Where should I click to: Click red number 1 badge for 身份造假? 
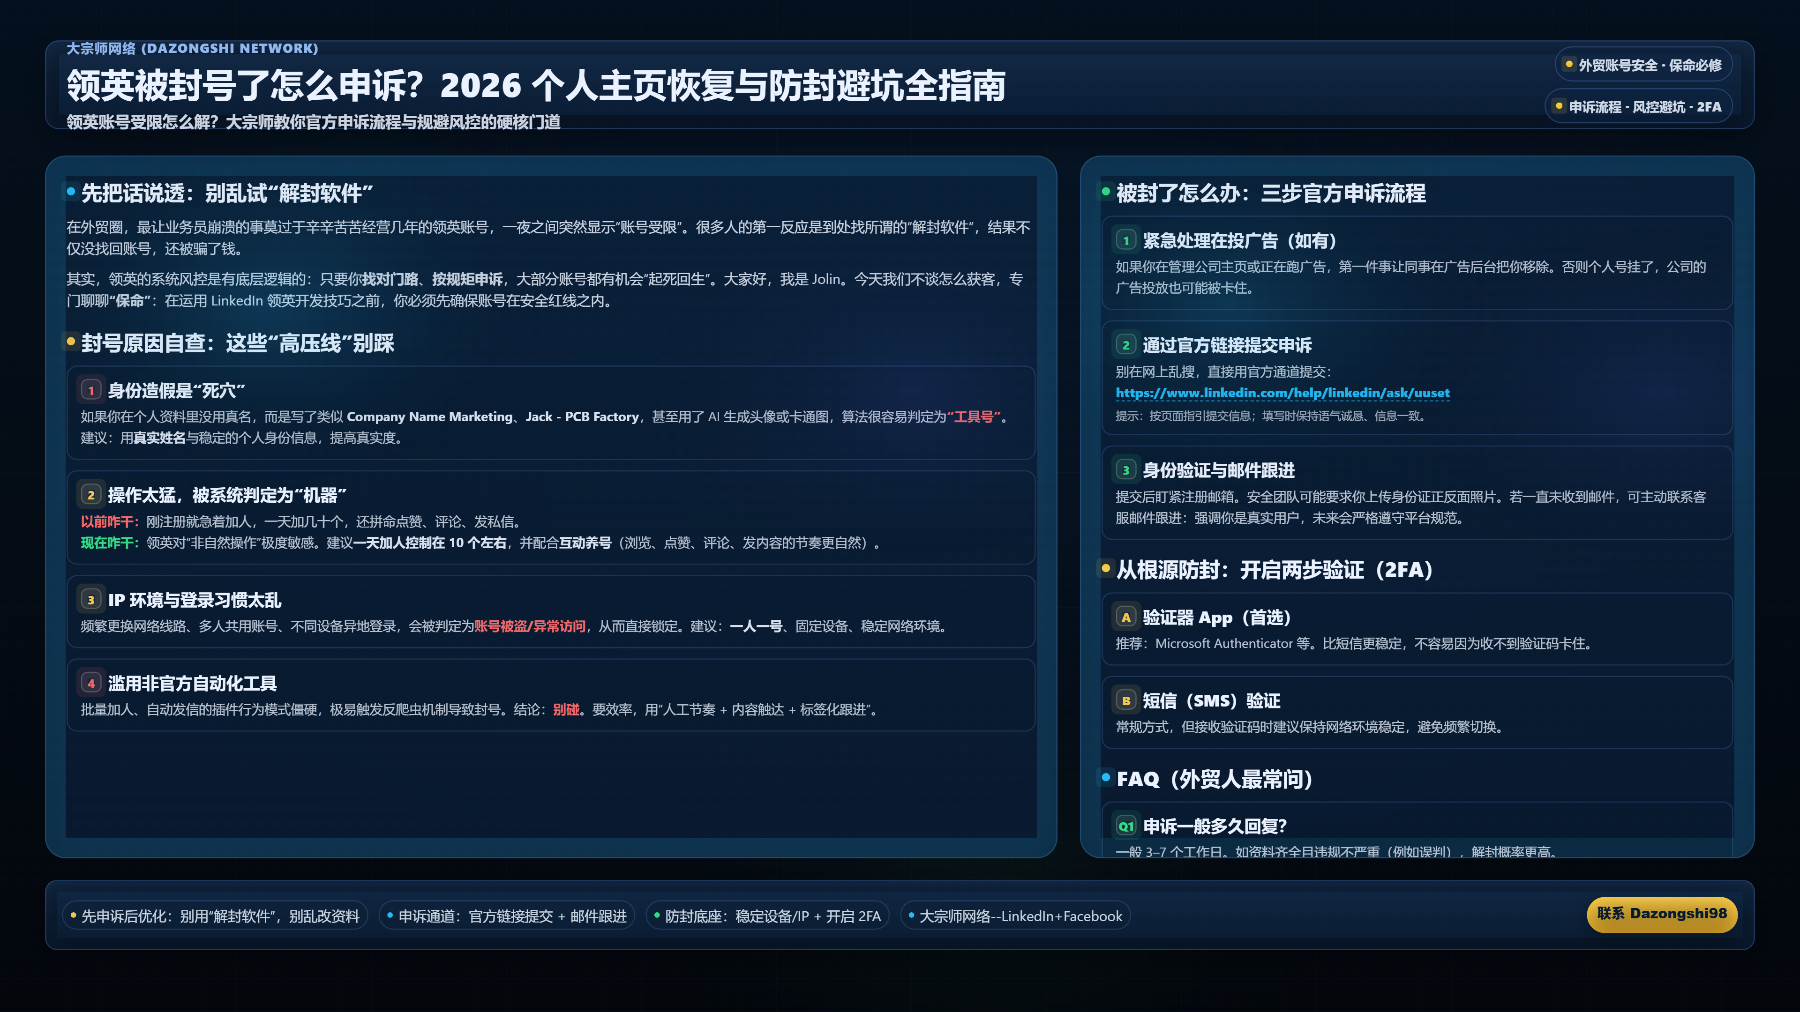(91, 390)
